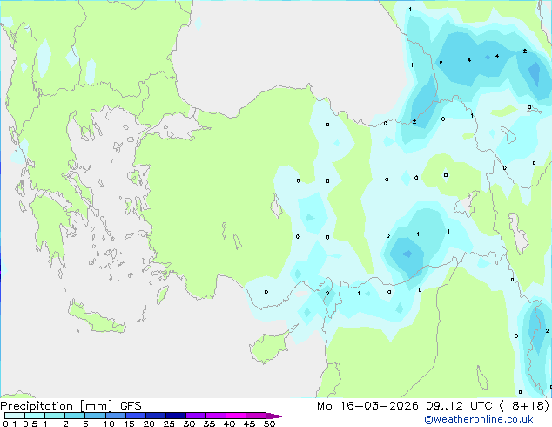
Task: Click the 'Precipitation' title text
Action: [x=37, y=406]
